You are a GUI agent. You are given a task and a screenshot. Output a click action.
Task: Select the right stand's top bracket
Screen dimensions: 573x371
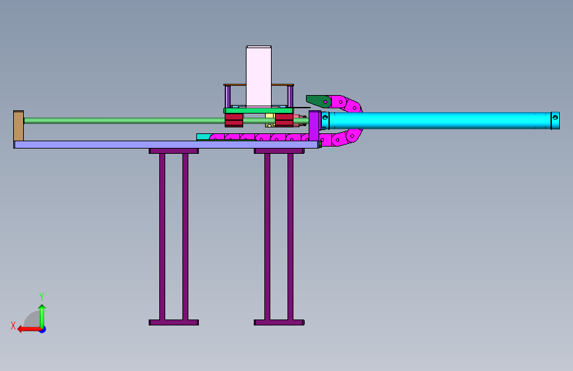coord(279,151)
